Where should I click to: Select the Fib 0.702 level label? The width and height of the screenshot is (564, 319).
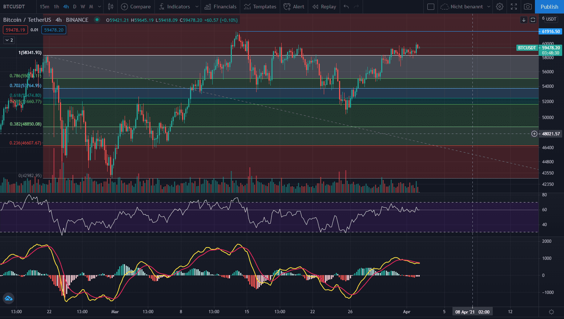click(x=25, y=85)
